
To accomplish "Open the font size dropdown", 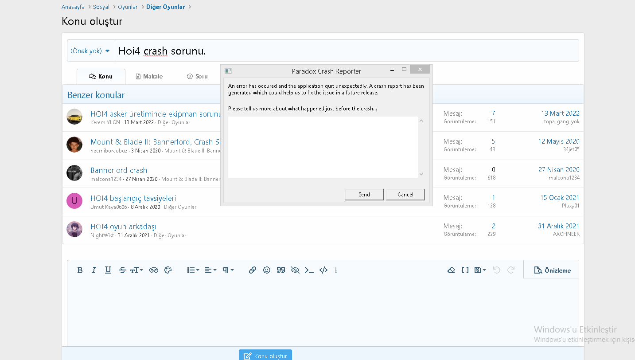I will pyautogui.click(x=136, y=270).
